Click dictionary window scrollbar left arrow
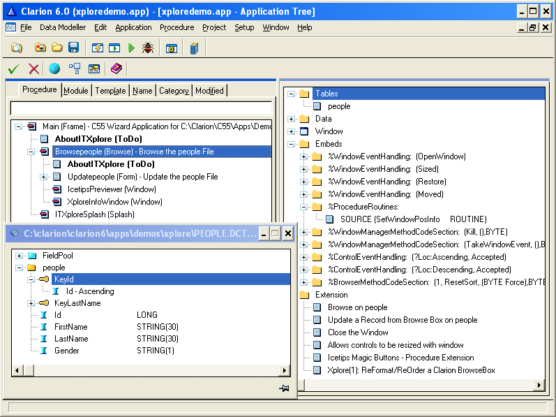 pos(17,370)
